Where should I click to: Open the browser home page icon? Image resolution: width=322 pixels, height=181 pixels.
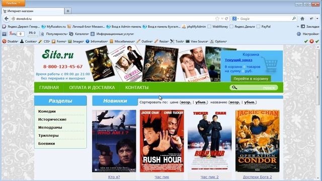point(302,19)
